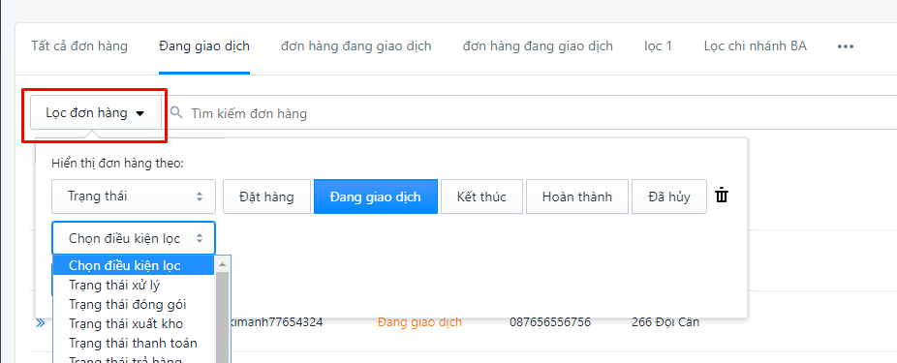Choose the 'Hoàn thành' status button
The image size is (897, 363).
click(x=577, y=197)
